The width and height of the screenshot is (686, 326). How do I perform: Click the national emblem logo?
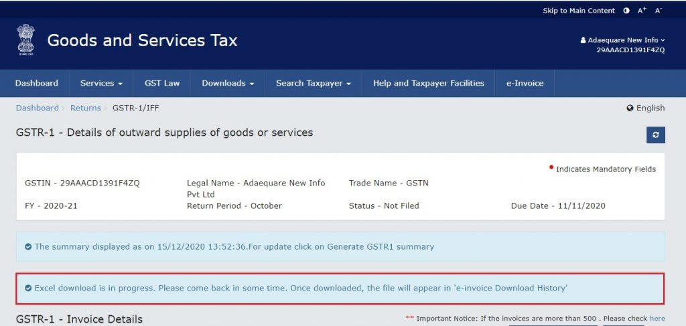pos(27,40)
